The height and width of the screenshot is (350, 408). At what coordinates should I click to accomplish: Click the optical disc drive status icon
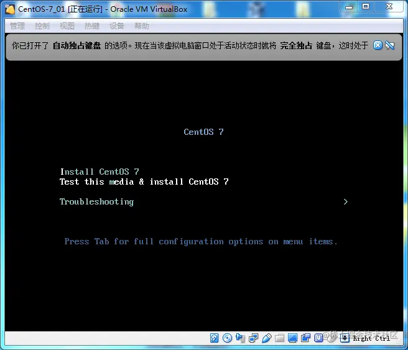pos(228,338)
